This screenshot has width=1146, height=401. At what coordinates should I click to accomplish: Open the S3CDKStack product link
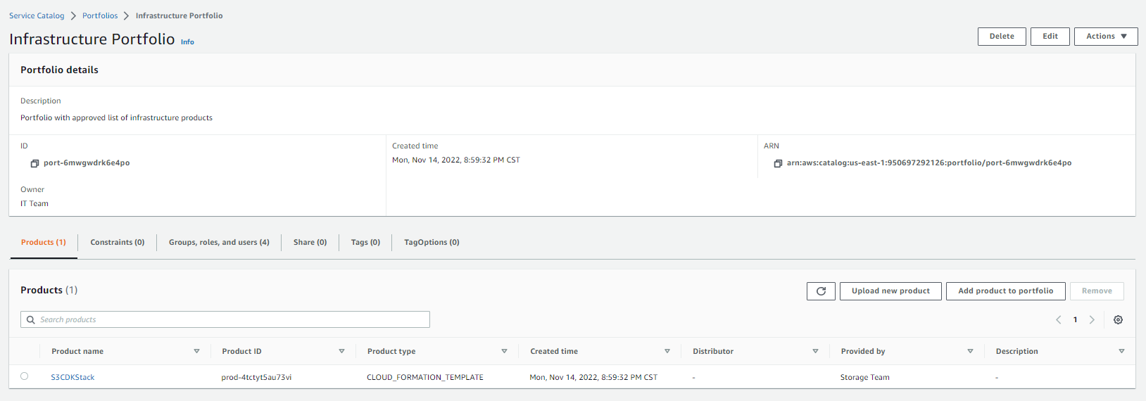[73, 378]
